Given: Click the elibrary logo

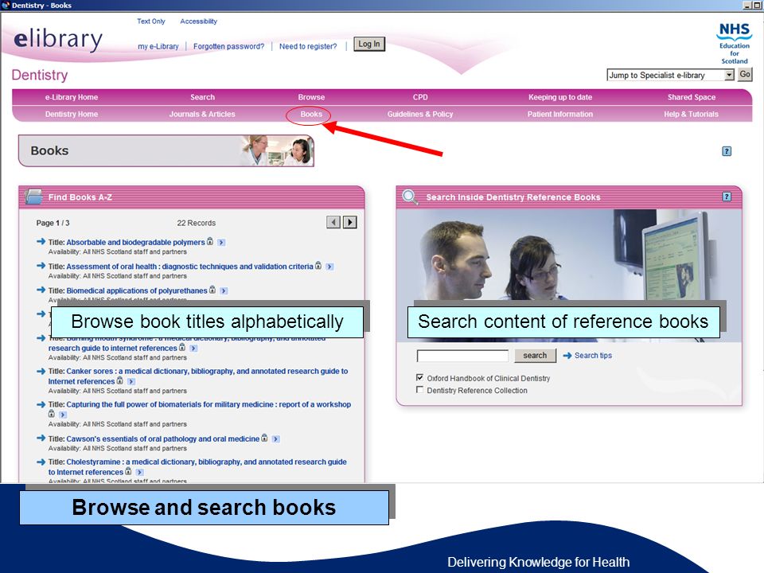Looking at the screenshot, I should tap(58, 39).
